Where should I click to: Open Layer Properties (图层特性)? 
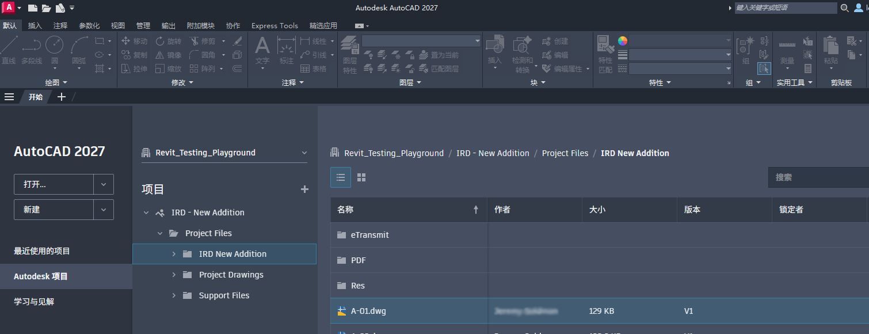[x=350, y=55]
